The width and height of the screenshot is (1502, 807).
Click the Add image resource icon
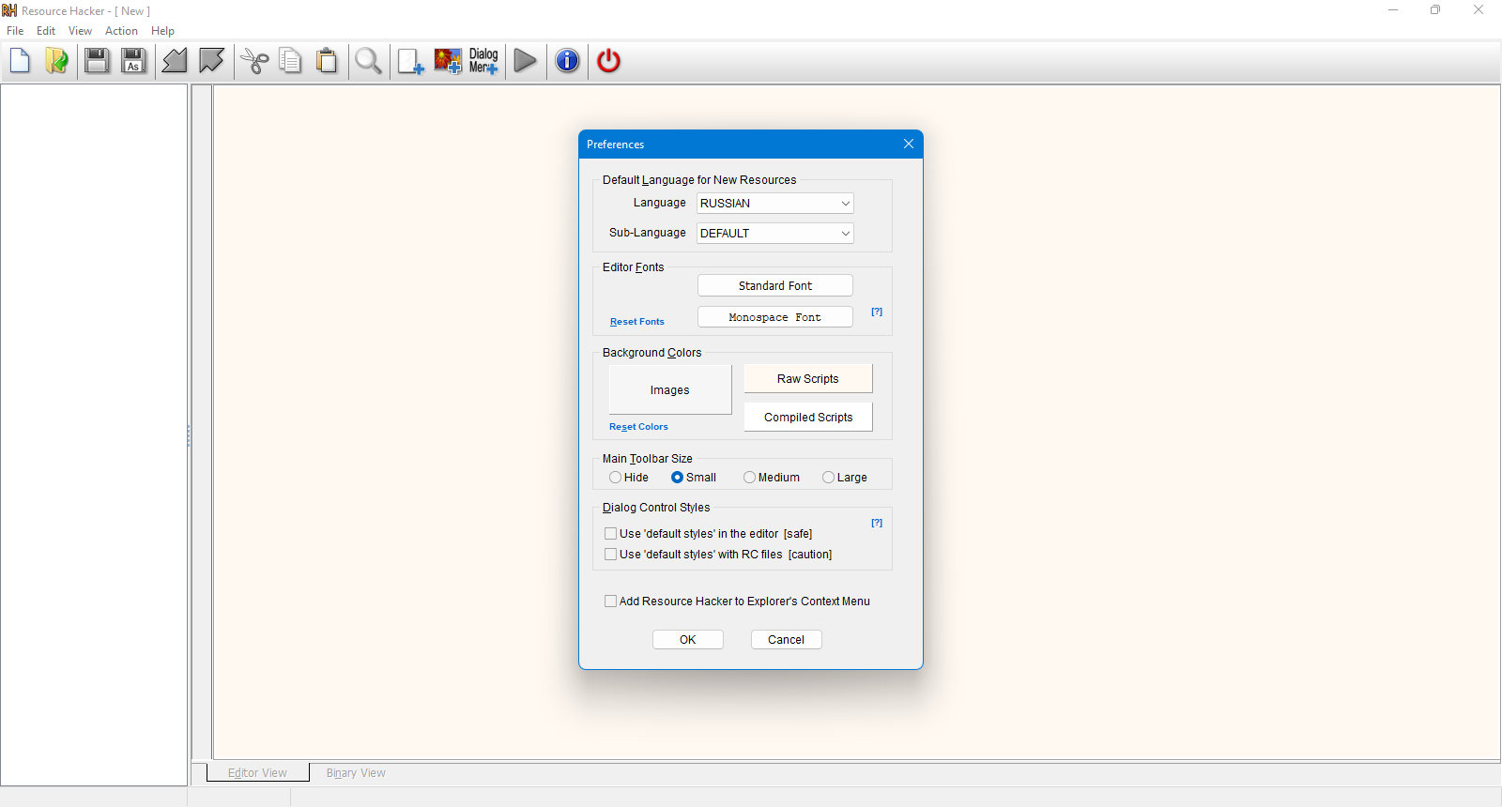(x=448, y=61)
